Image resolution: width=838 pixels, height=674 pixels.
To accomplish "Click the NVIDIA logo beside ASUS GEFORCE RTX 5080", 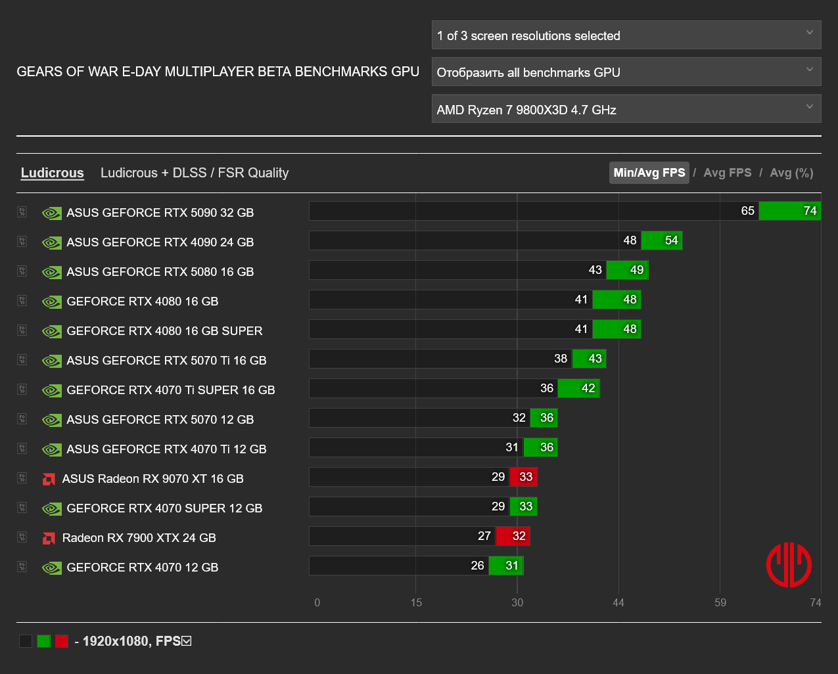I will click(x=52, y=272).
